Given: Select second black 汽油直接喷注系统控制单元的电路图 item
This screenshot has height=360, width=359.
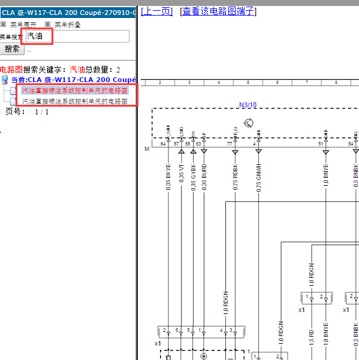Looking at the screenshot, I should point(75,101).
